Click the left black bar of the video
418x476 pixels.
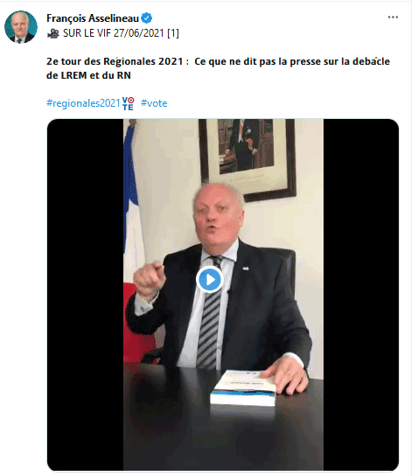click(85, 295)
